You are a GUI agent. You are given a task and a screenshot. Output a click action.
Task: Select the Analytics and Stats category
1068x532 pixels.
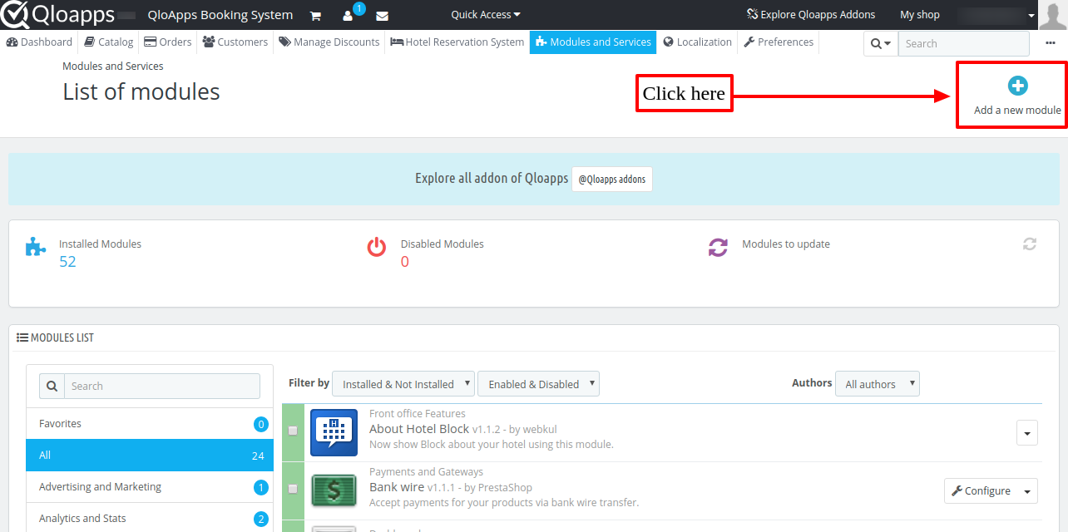click(x=150, y=518)
